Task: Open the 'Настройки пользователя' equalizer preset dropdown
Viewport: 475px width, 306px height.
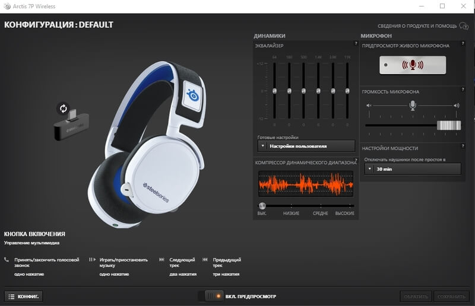Action: pyautogui.click(x=306, y=145)
